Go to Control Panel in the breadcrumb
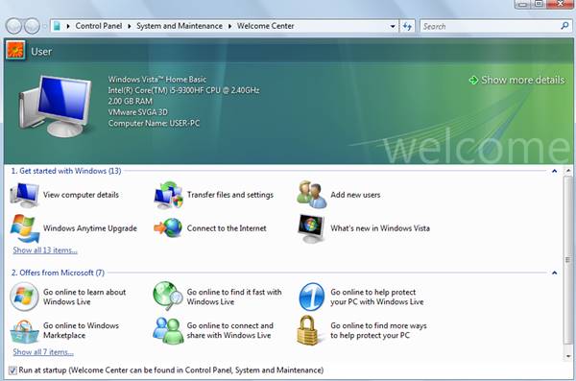This screenshot has height=381, width=576. [x=99, y=26]
